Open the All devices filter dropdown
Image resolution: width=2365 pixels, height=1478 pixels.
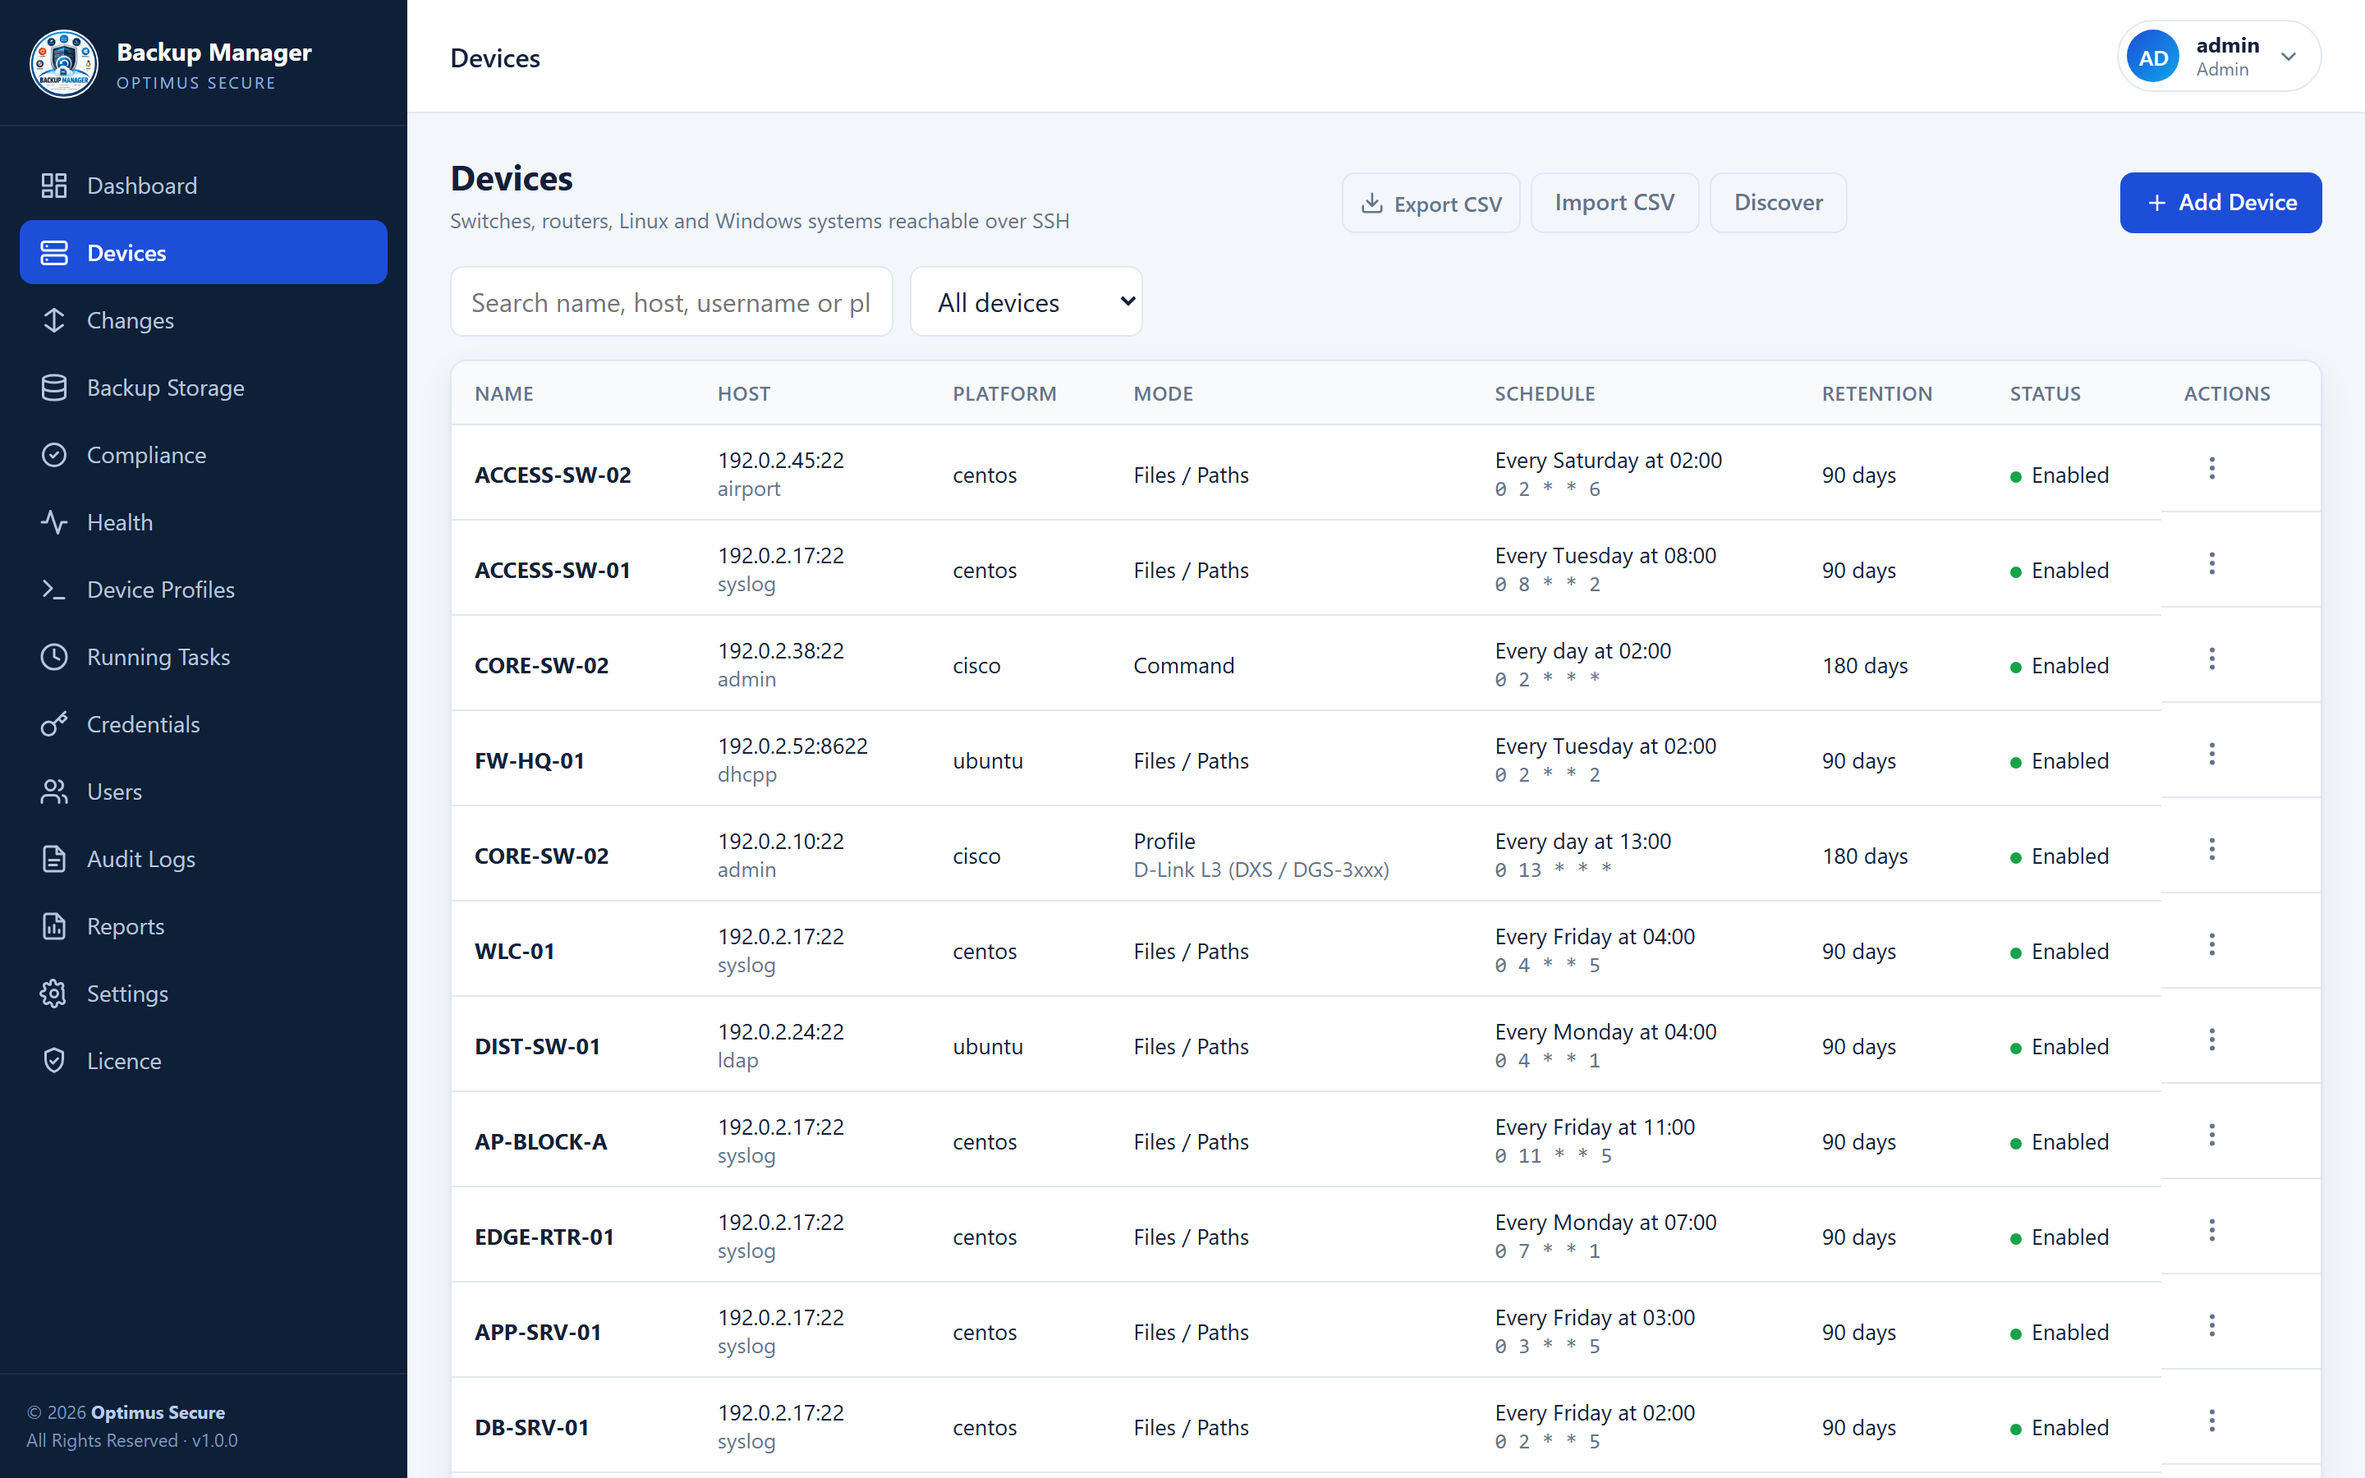coord(1026,302)
